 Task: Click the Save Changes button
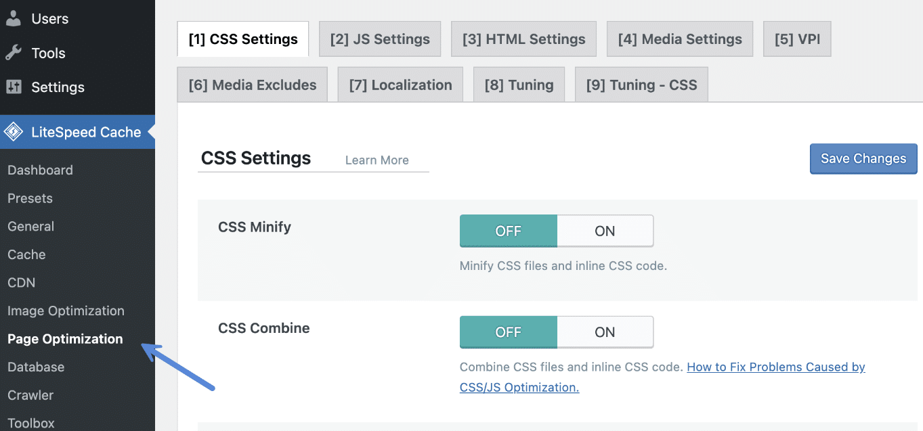pos(863,158)
